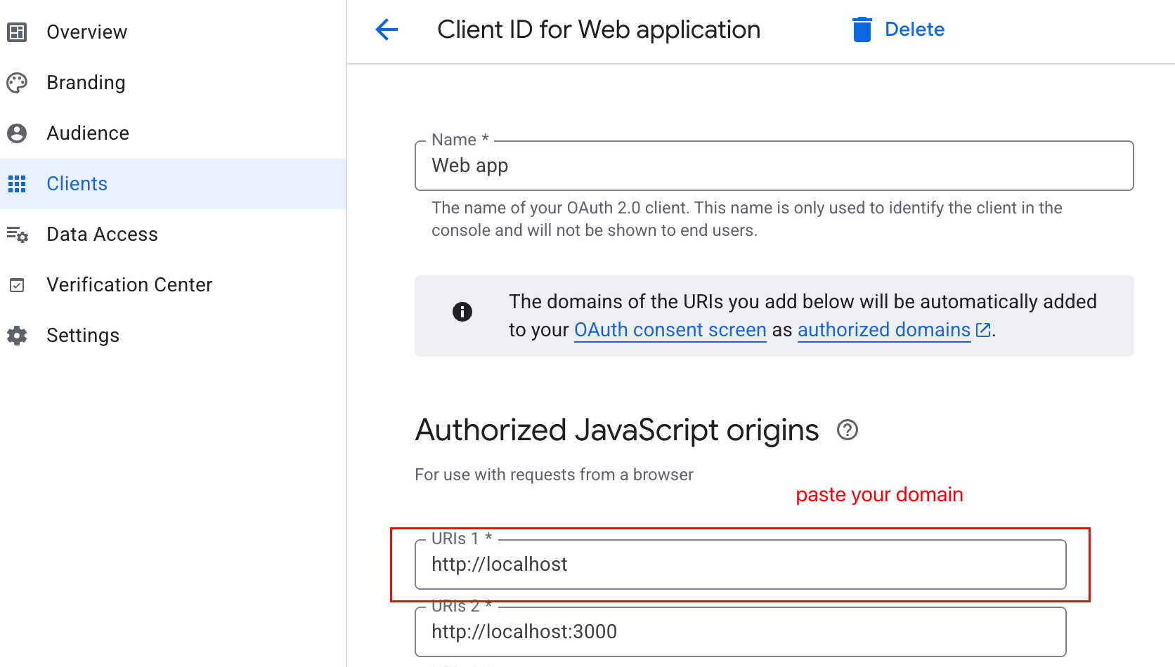Screen dimensions: 1175x667
Task: Open the Overview menu item
Action: click(x=86, y=32)
